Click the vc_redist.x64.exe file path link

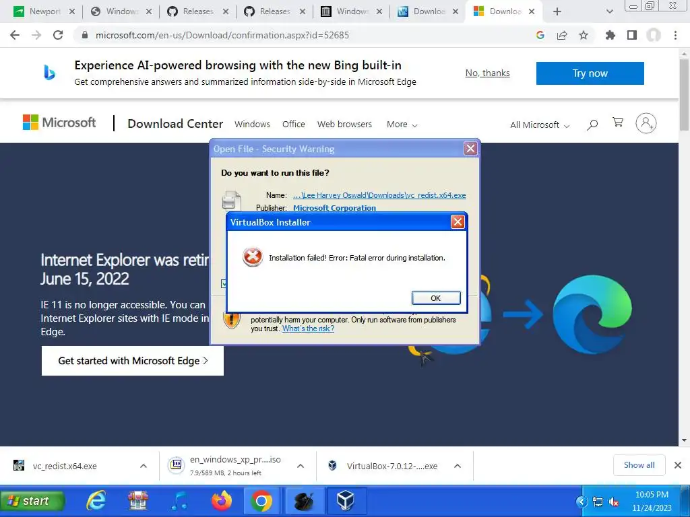coord(379,195)
